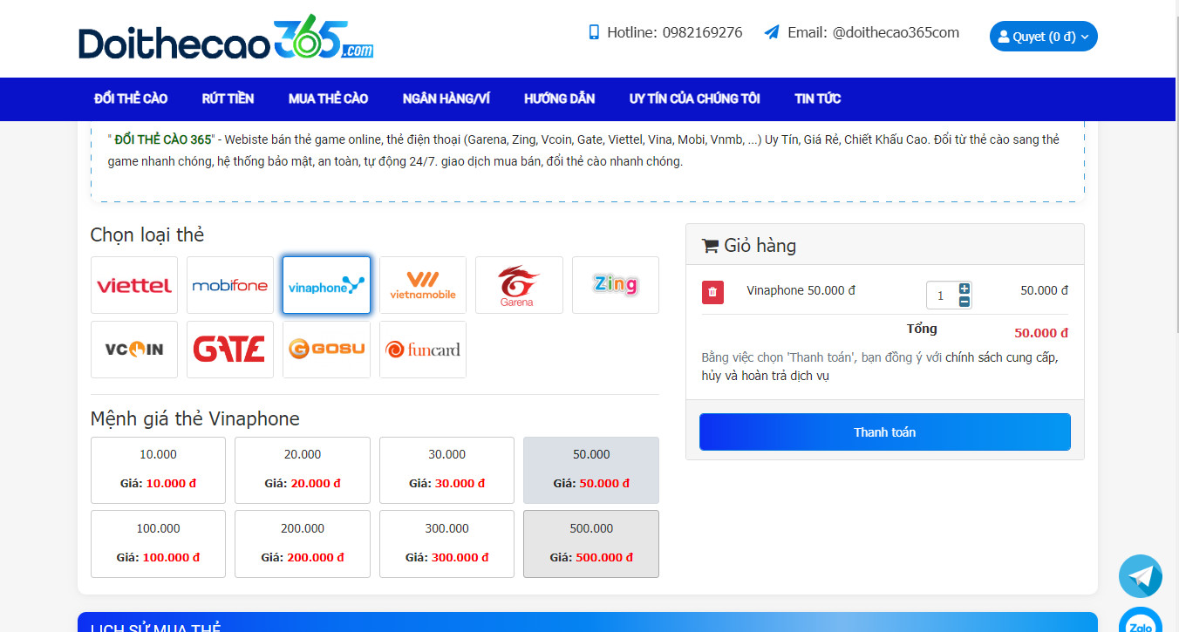Choose the 100.000 denomination card
The height and width of the screenshot is (632, 1179).
pyautogui.click(x=158, y=544)
